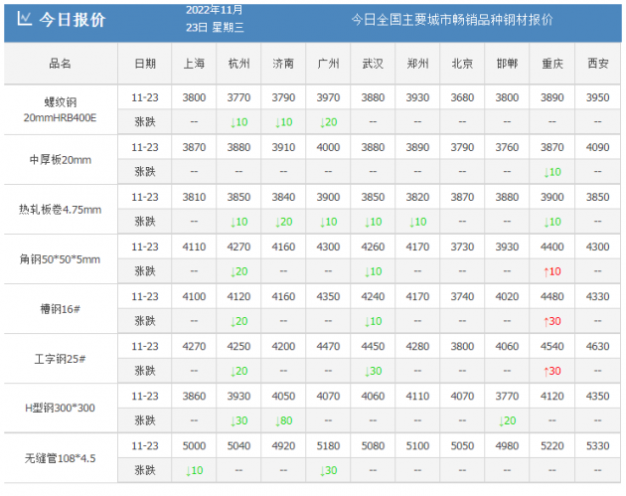The width and height of the screenshot is (626, 496).
Task: Click the green ↓80 drop indicator
Action: coord(283,420)
